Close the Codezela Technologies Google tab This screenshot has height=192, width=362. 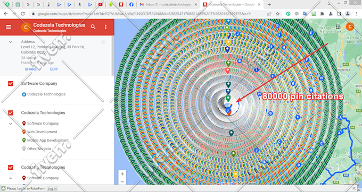tap(259, 4)
